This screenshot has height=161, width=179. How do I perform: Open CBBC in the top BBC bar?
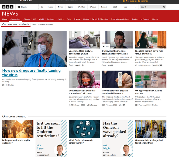tap(115, 7)
